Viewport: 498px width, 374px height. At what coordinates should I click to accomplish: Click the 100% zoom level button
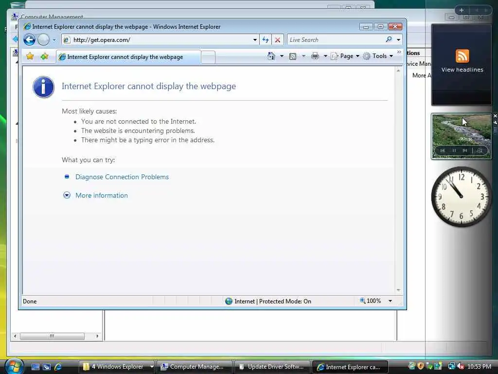click(370, 301)
